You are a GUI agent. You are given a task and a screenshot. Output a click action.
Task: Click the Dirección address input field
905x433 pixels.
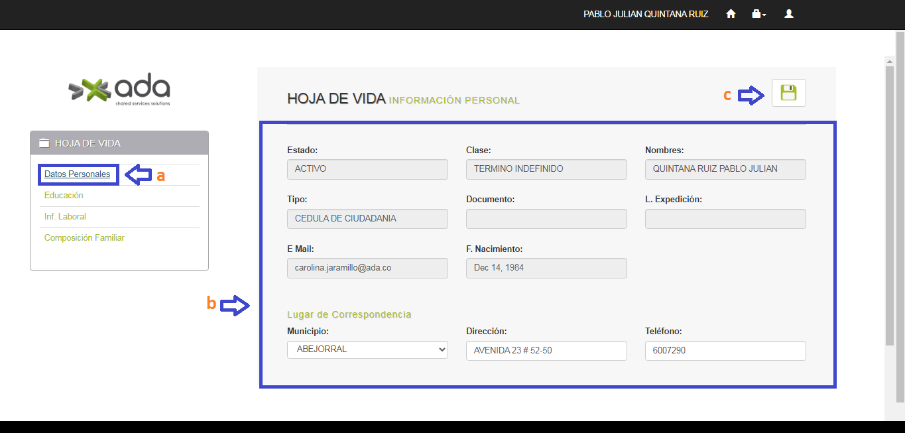tap(546, 351)
